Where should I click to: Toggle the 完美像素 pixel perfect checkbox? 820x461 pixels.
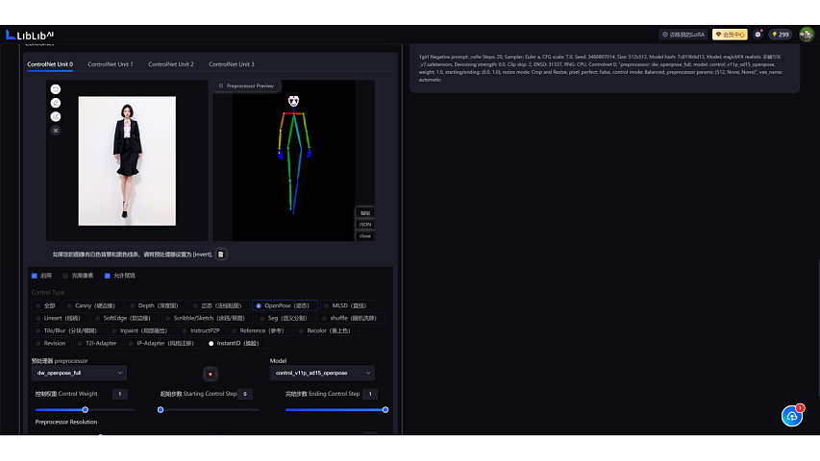pos(65,276)
